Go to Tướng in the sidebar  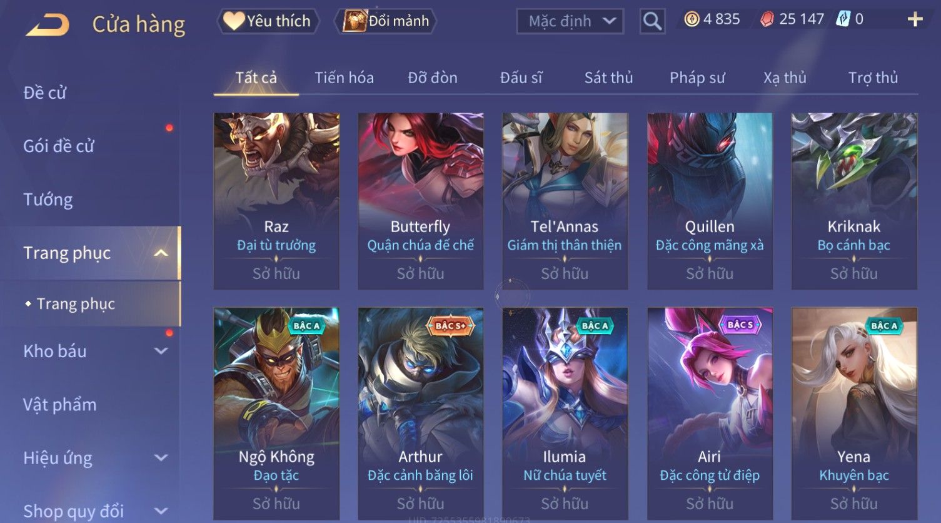[x=48, y=200]
